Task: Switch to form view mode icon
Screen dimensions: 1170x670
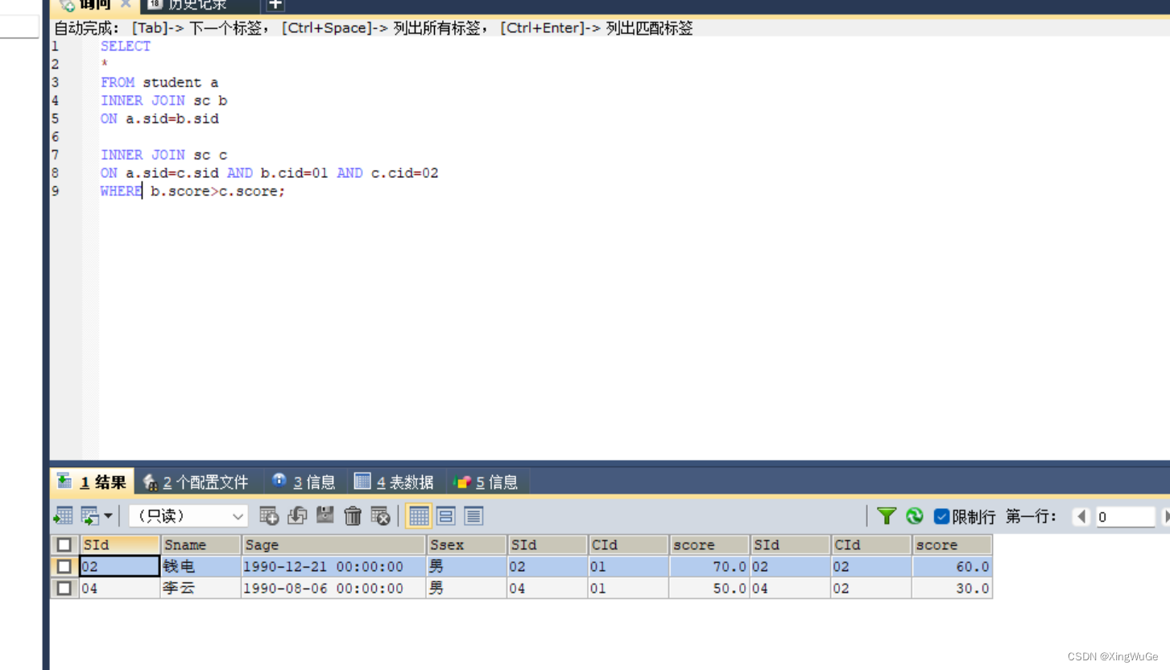Action: (446, 516)
